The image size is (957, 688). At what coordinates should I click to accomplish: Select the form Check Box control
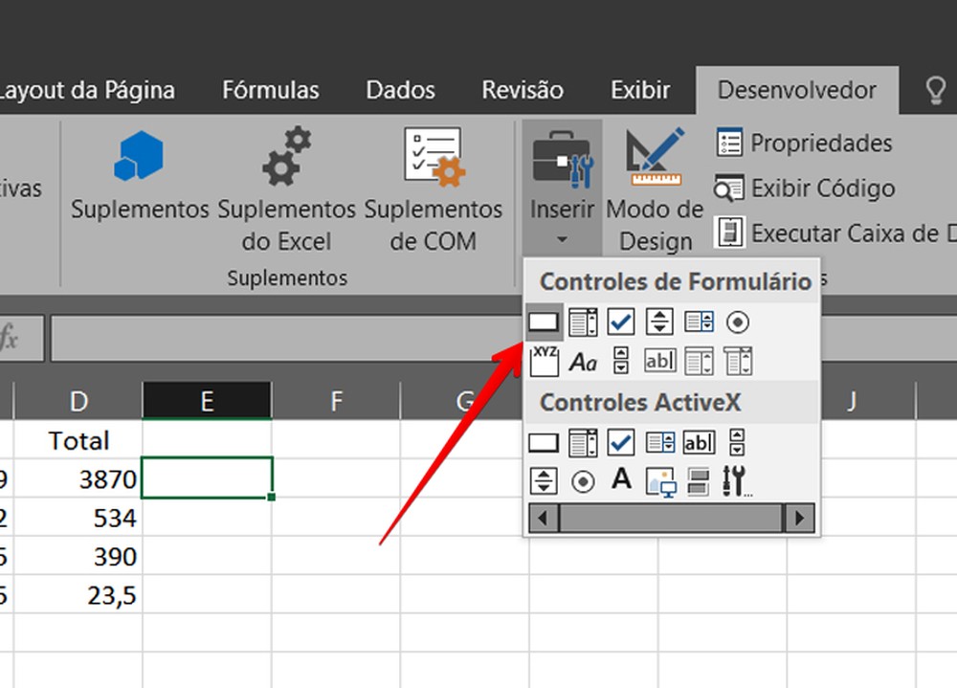[620, 322]
